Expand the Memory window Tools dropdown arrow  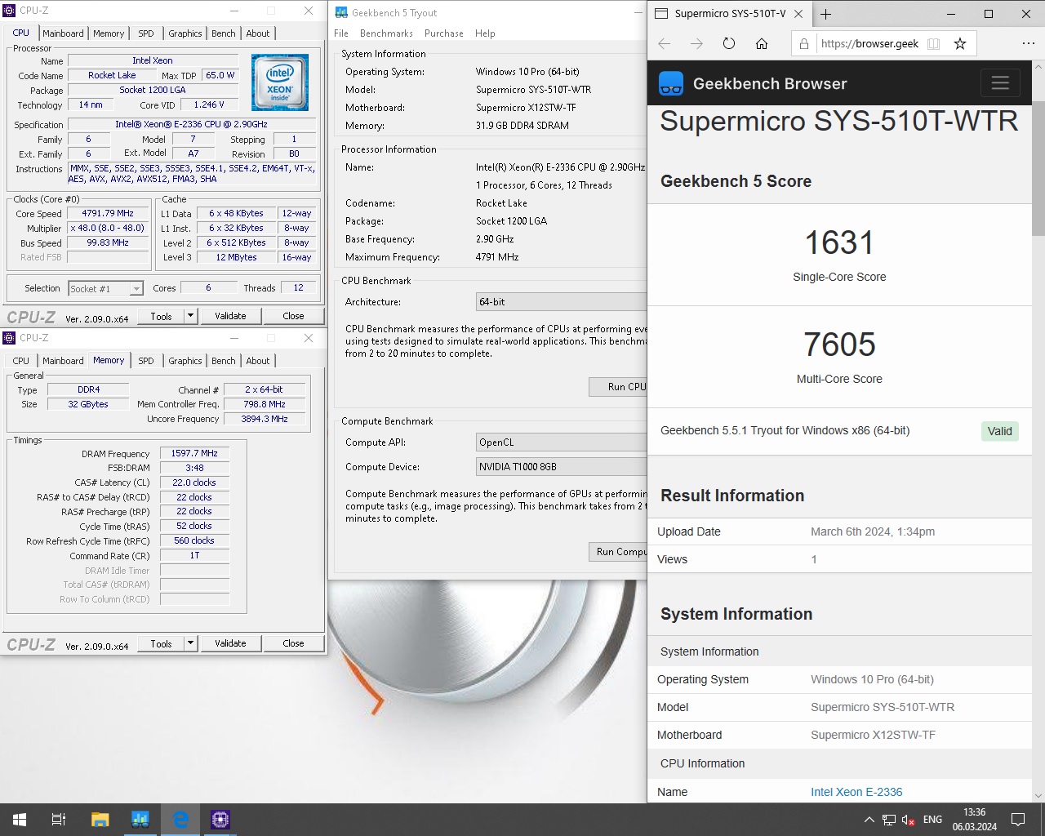click(190, 643)
